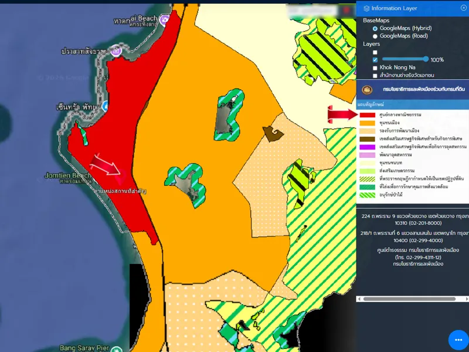Tick the first unlabeled layer checkbox
The image size is (469, 352).
click(x=375, y=52)
